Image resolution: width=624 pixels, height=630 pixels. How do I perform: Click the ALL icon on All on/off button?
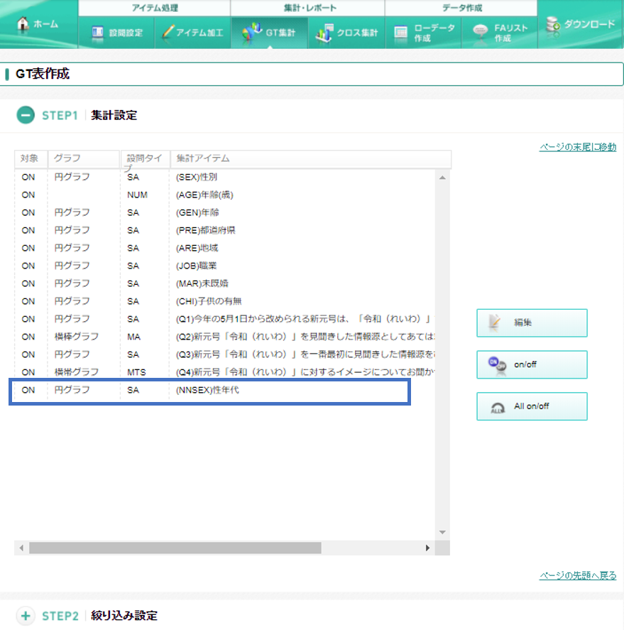[x=498, y=408]
